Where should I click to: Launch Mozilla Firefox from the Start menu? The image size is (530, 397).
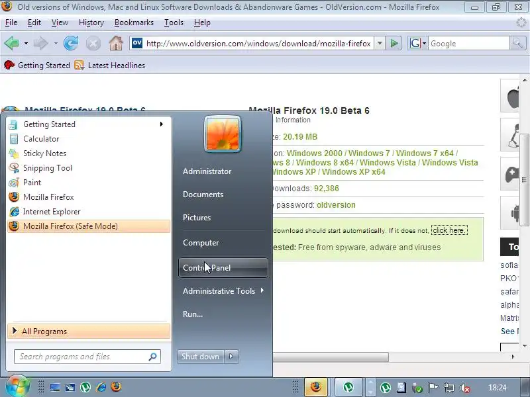click(89, 197)
